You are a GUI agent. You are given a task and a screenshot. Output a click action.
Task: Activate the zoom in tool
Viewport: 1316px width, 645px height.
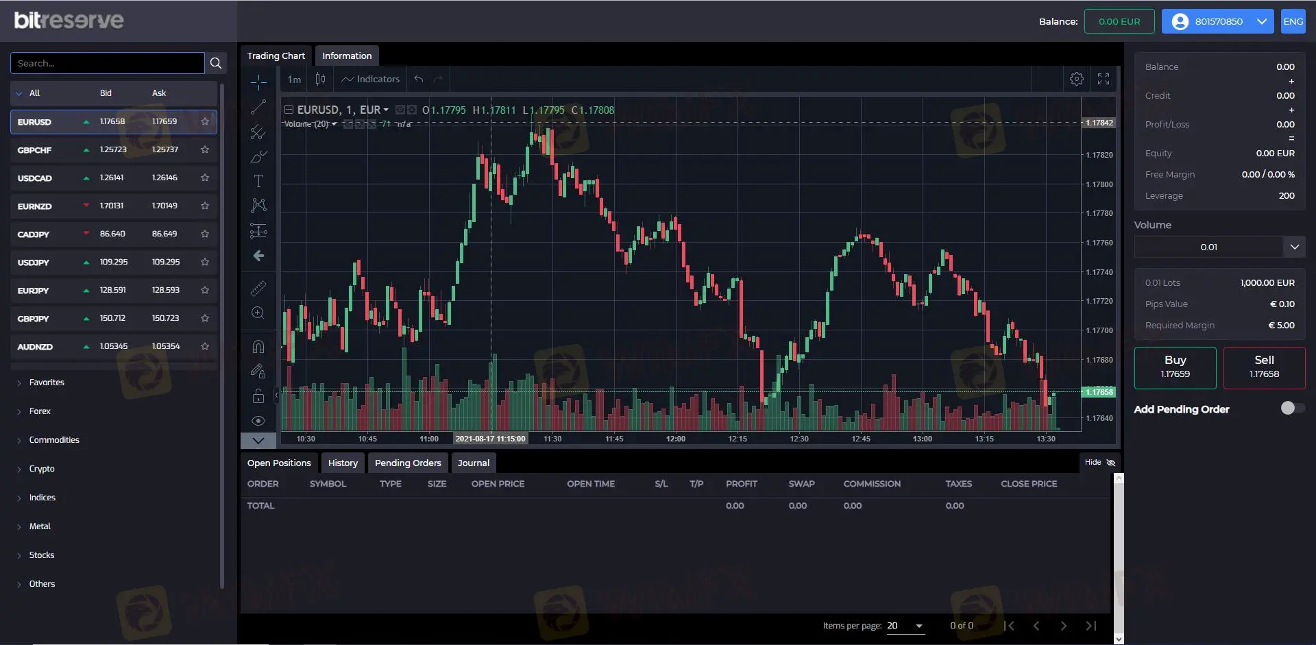[x=258, y=313]
